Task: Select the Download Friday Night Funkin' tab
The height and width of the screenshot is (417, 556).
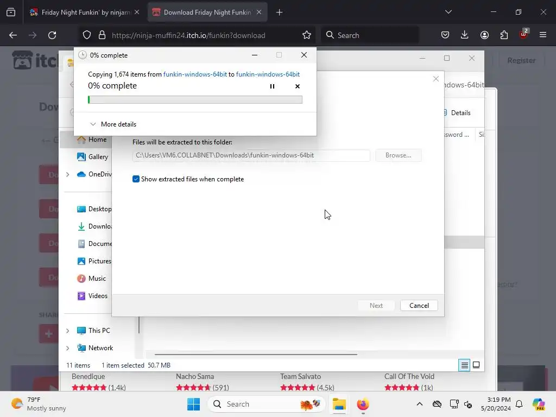Action: pyautogui.click(x=207, y=12)
